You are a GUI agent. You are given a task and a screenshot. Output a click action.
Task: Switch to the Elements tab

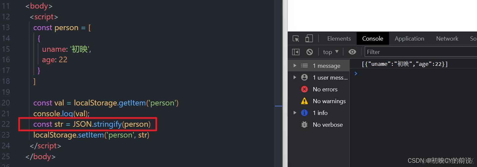[339, 39]
